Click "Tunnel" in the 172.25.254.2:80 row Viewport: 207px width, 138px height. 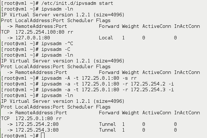[107, 124]
